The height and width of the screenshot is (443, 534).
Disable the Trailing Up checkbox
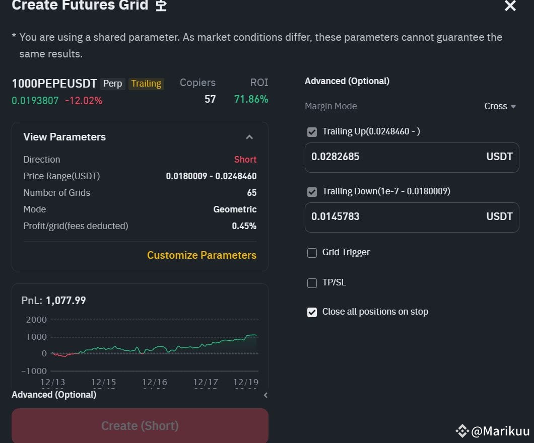(x=312, y=132)
